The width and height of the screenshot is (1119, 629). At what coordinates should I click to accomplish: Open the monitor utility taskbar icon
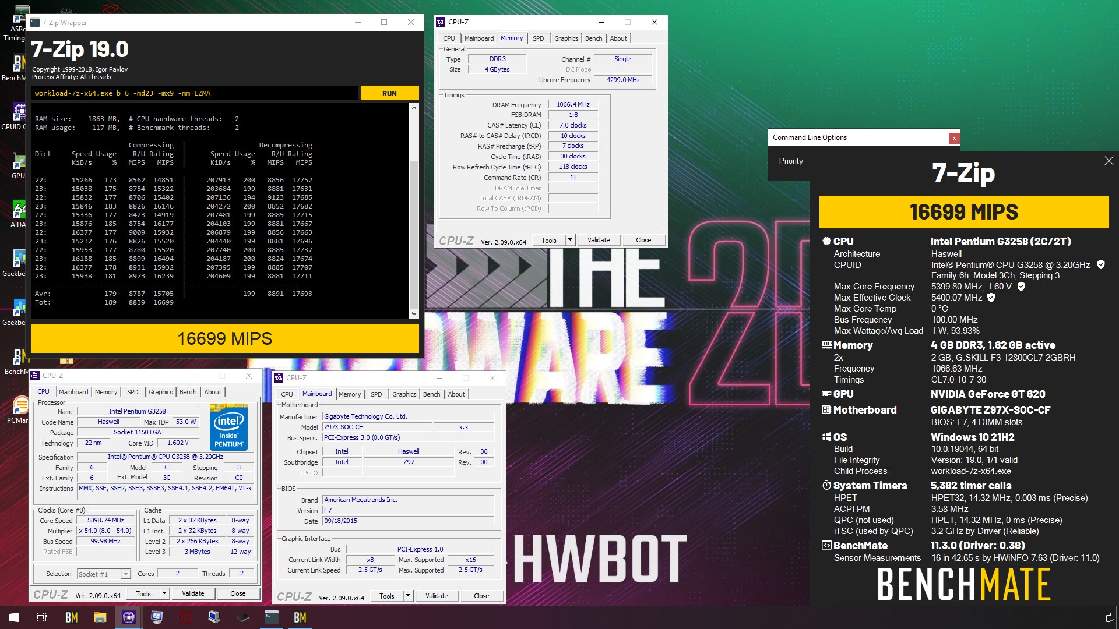click(x=157, y=617)
